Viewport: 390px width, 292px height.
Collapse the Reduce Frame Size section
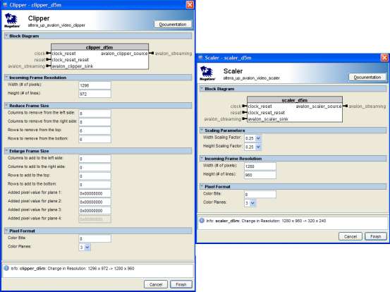coord(6,106)
